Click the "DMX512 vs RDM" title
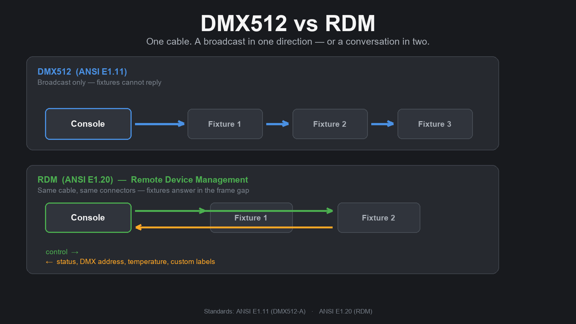Image resolution: width=576 pixels, height=324 pixels. point(288,23)
